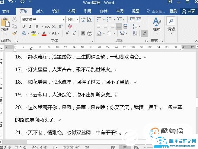Expand the underline style dropdown arrow
Viewport: 198px width, 149px height.
[x=42, y=26]
